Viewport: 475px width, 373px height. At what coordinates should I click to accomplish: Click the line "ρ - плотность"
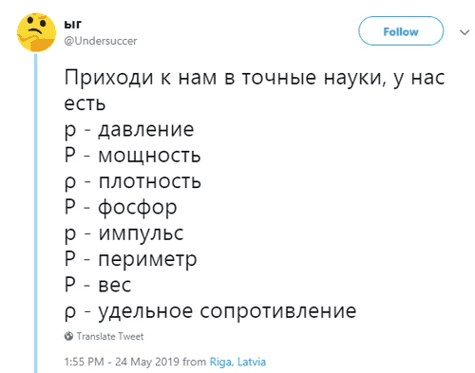click(132, 181)
